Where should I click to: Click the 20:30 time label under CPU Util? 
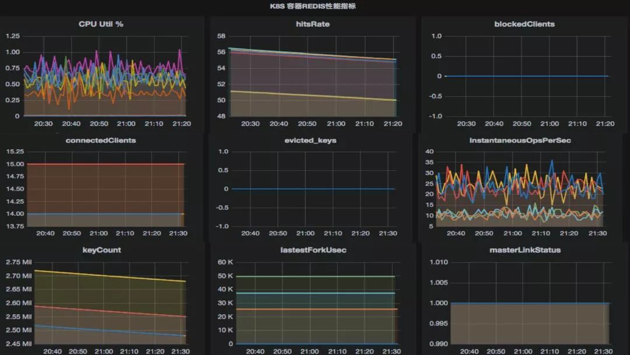[43, 124]
